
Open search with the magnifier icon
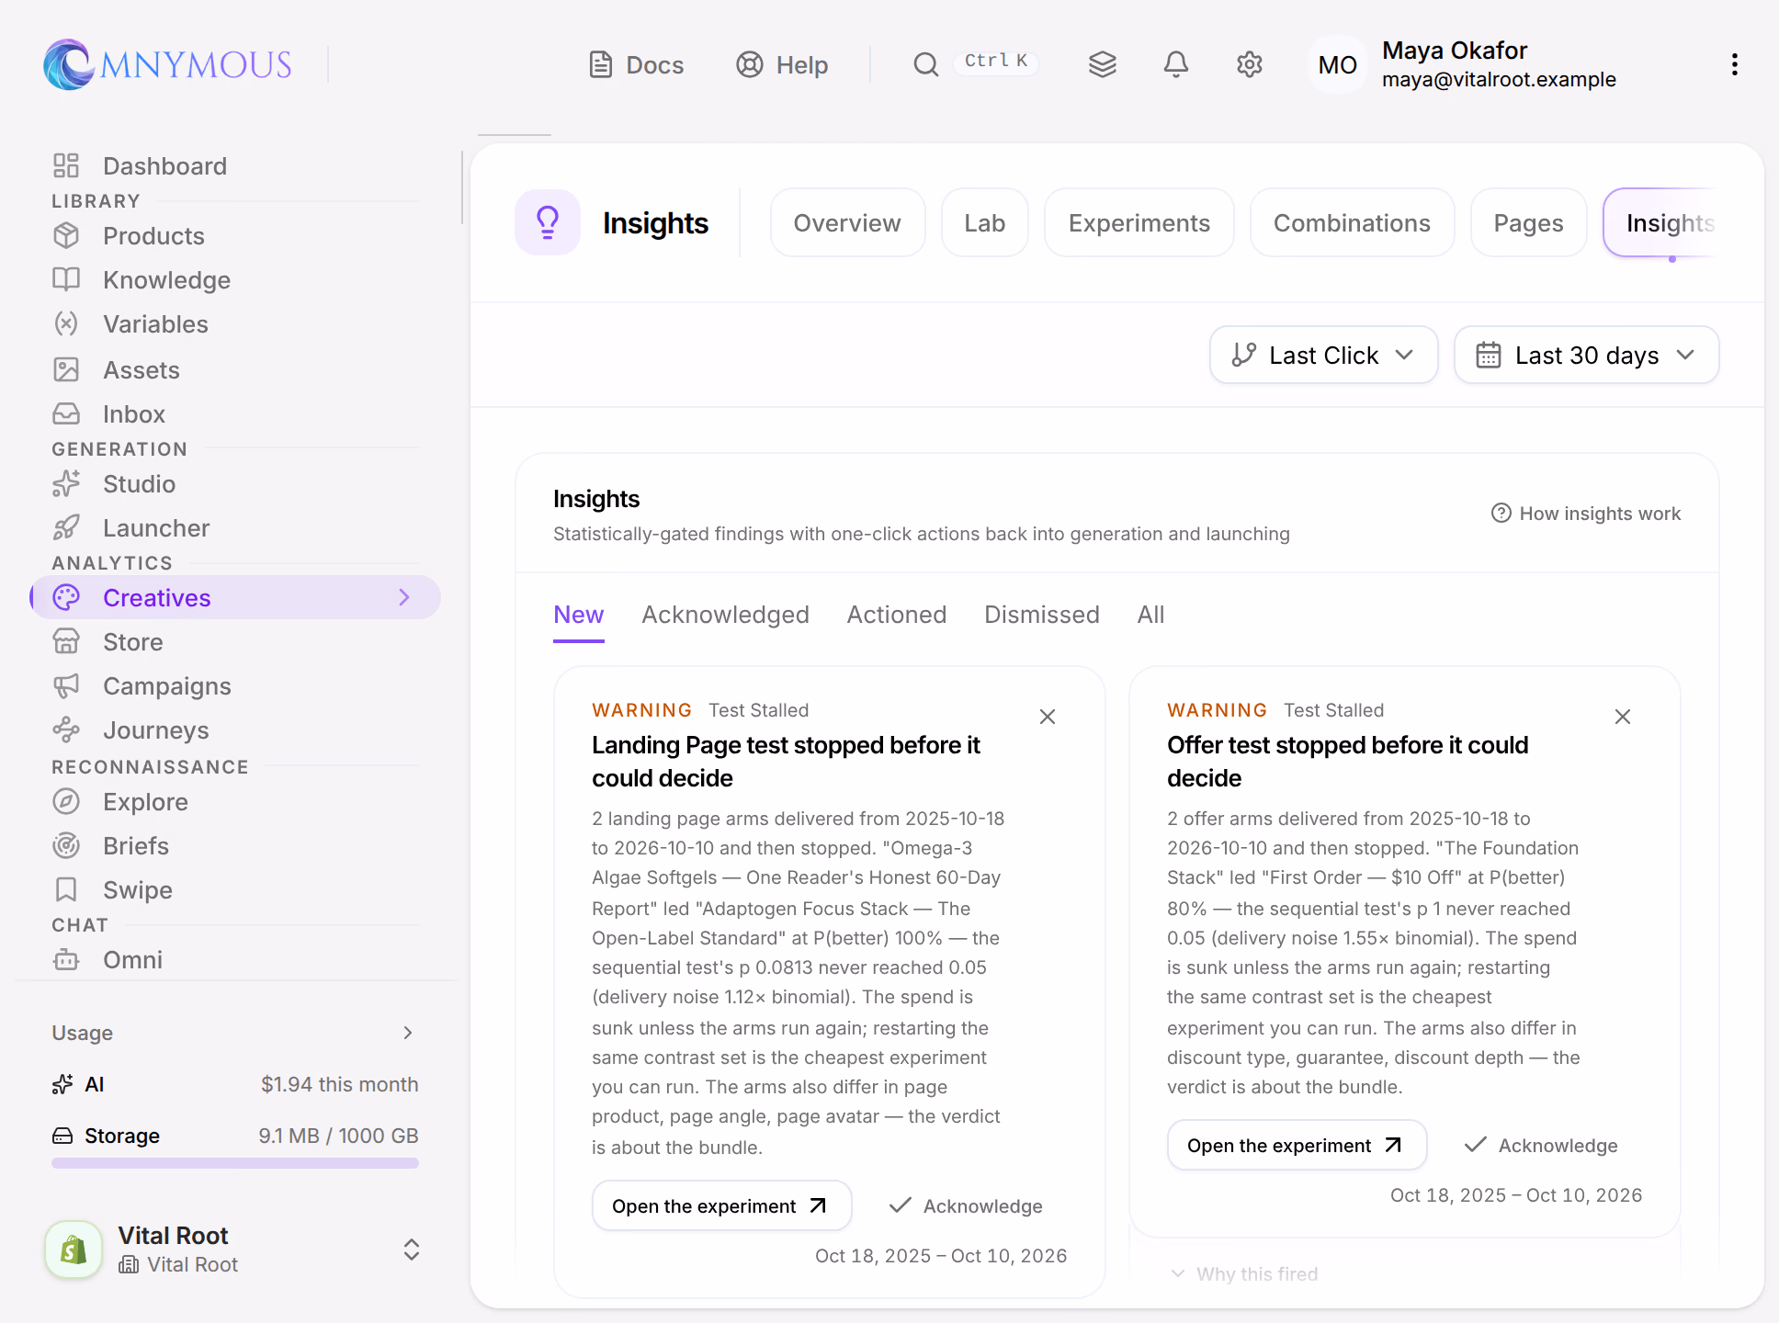point(925,64)
